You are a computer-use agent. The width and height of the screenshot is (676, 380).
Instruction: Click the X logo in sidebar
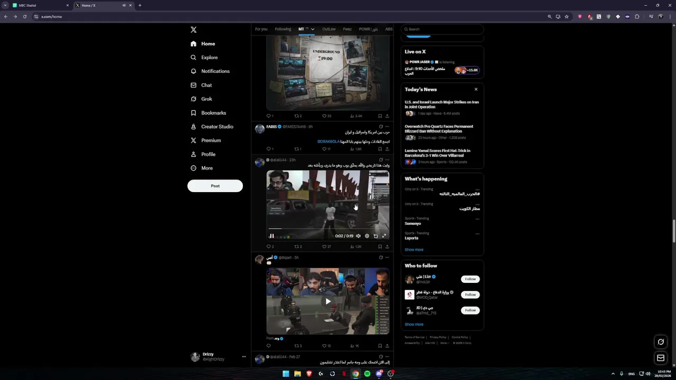pyautogui.click(x=194, y=30)
